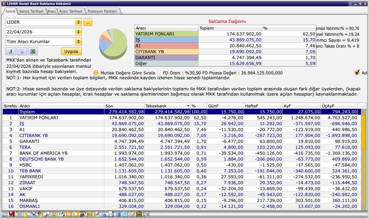Click the orange play arrow icon

pos(76,214)
